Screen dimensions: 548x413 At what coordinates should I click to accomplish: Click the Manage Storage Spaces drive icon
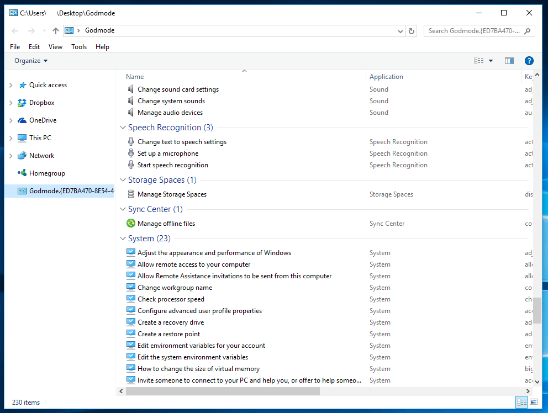click(131, 194)
